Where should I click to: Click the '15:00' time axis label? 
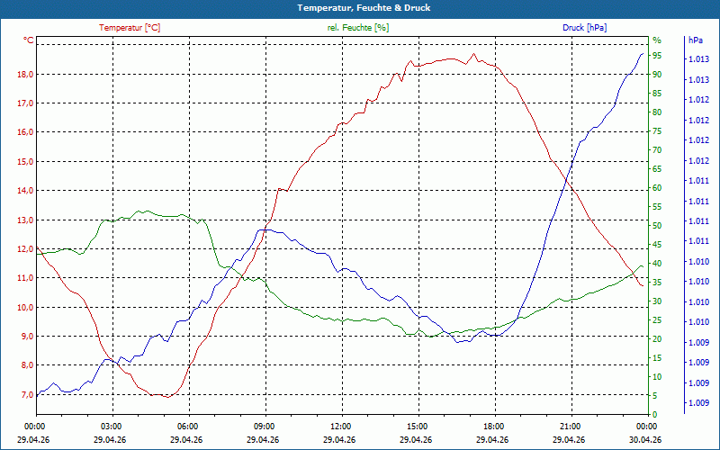point(417,426)
